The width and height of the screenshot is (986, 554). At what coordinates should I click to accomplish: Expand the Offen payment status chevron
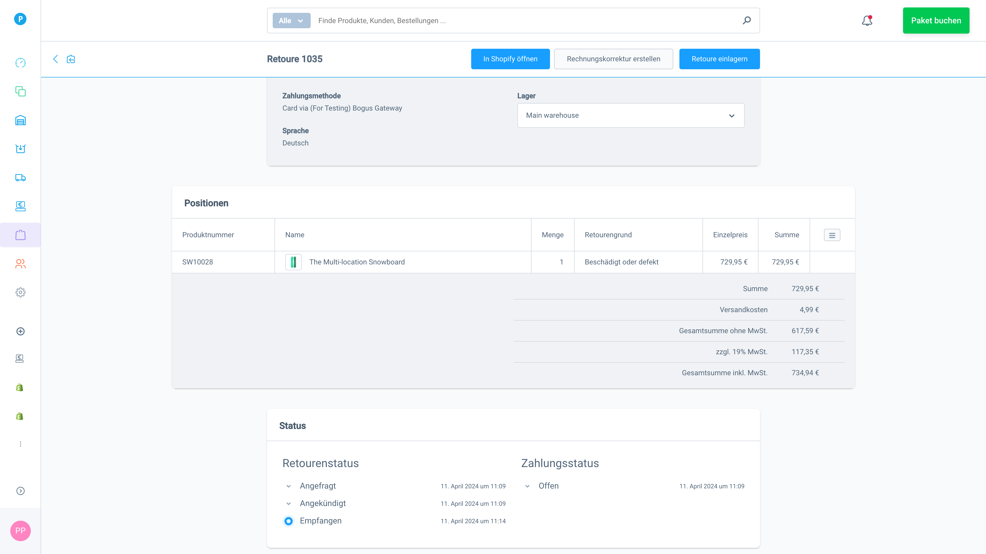tap(527, 486)
